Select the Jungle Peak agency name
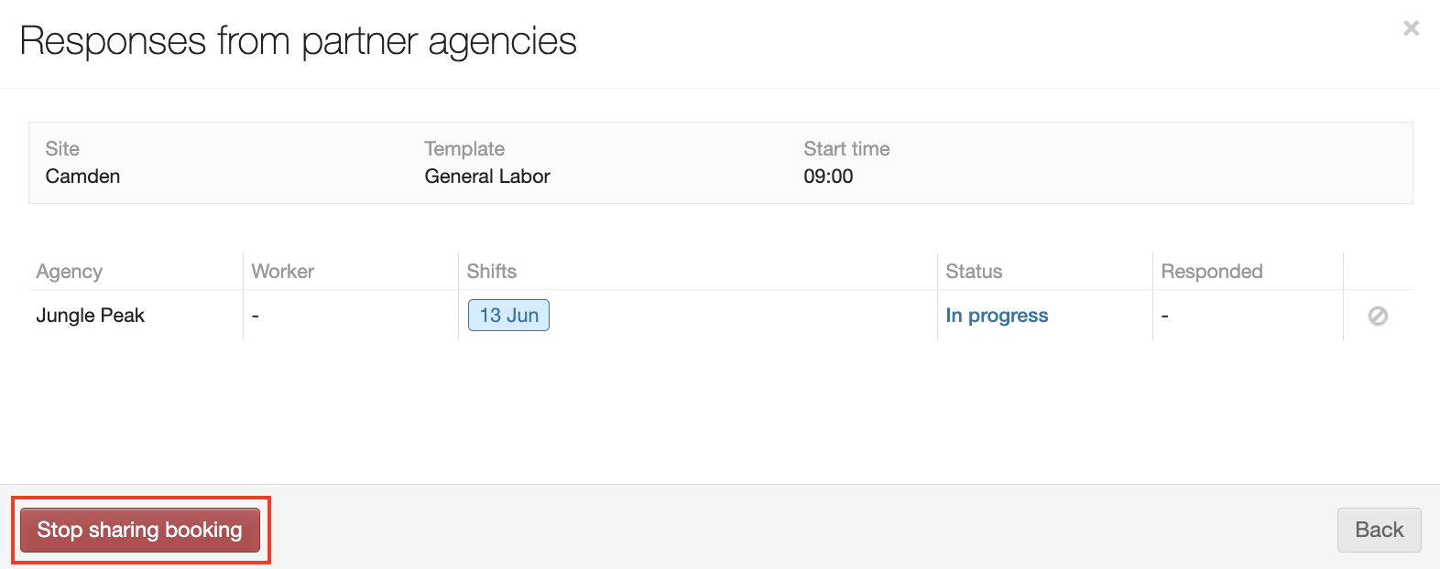This screenshot has height=569, width=1440. click(x=91, y=316)
